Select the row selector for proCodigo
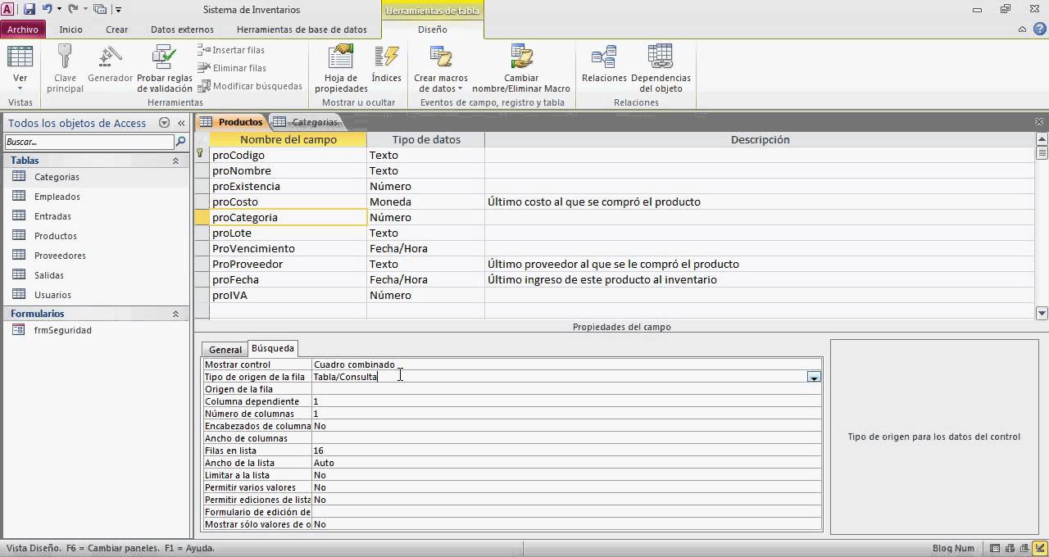 click(x=202, y=155)
